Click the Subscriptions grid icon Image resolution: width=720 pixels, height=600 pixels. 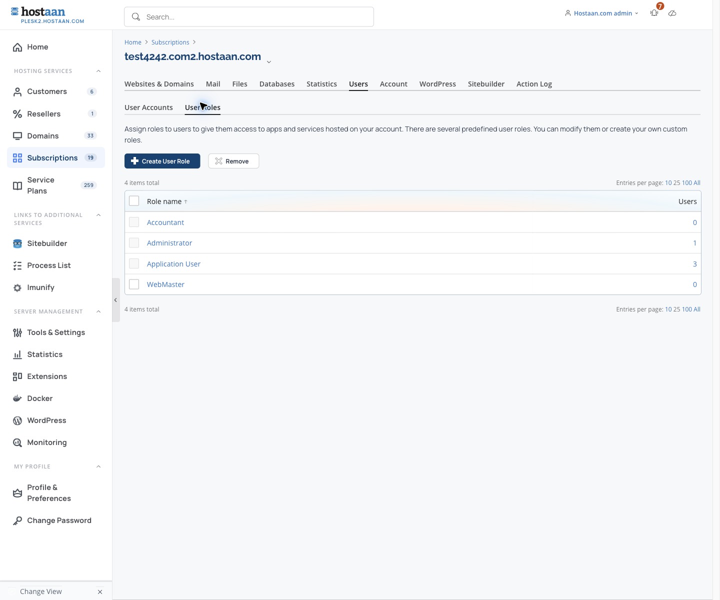(17, 158)
